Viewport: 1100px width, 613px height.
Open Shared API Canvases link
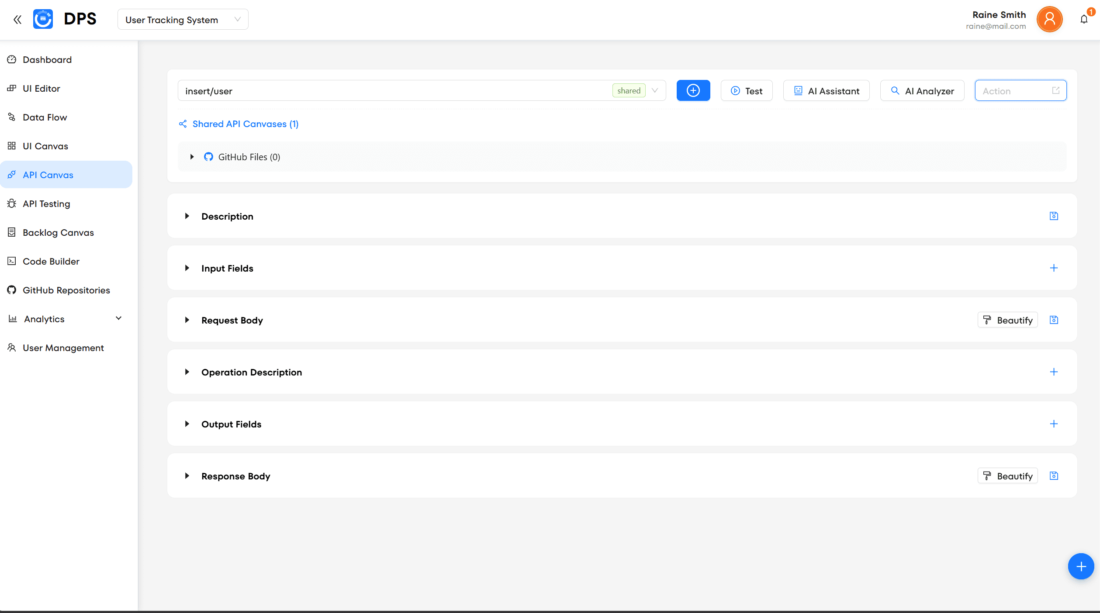tap(245, 124)
